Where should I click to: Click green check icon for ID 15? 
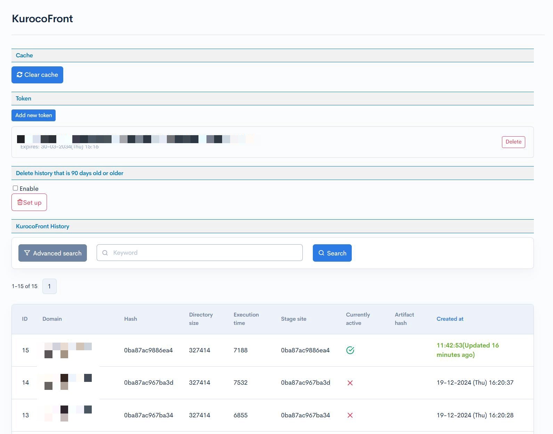[x=350, y=350]
